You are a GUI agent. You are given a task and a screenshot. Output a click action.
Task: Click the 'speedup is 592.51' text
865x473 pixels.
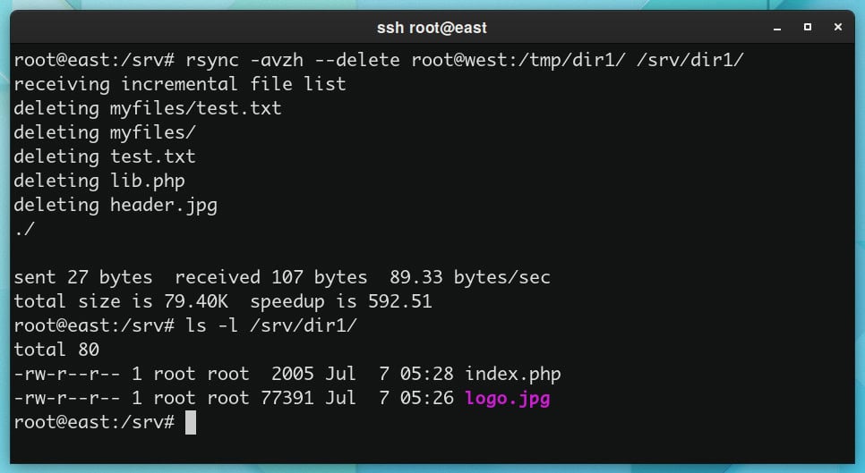341,301
